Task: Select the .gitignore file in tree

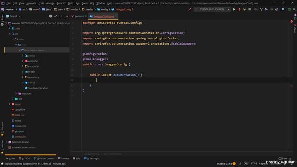Action: [x=20, y=110]
